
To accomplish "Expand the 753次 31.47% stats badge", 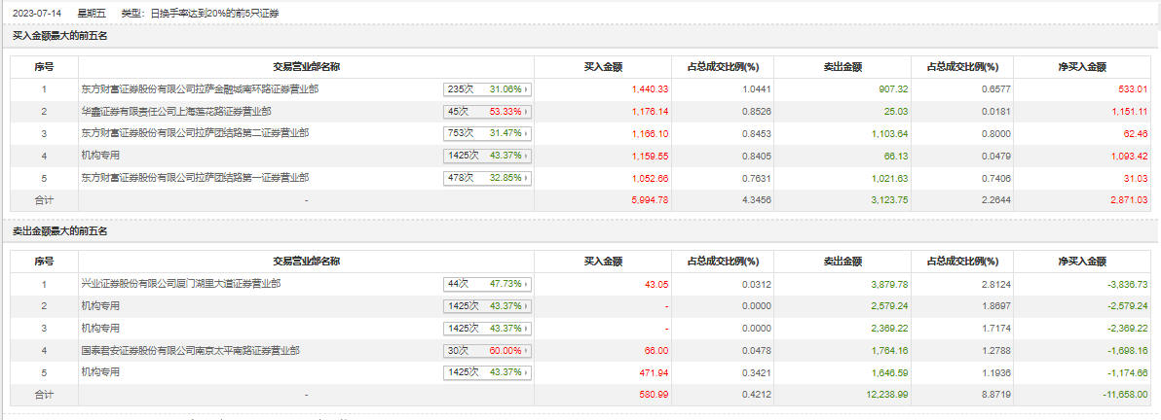I will (x=489, y=133).
